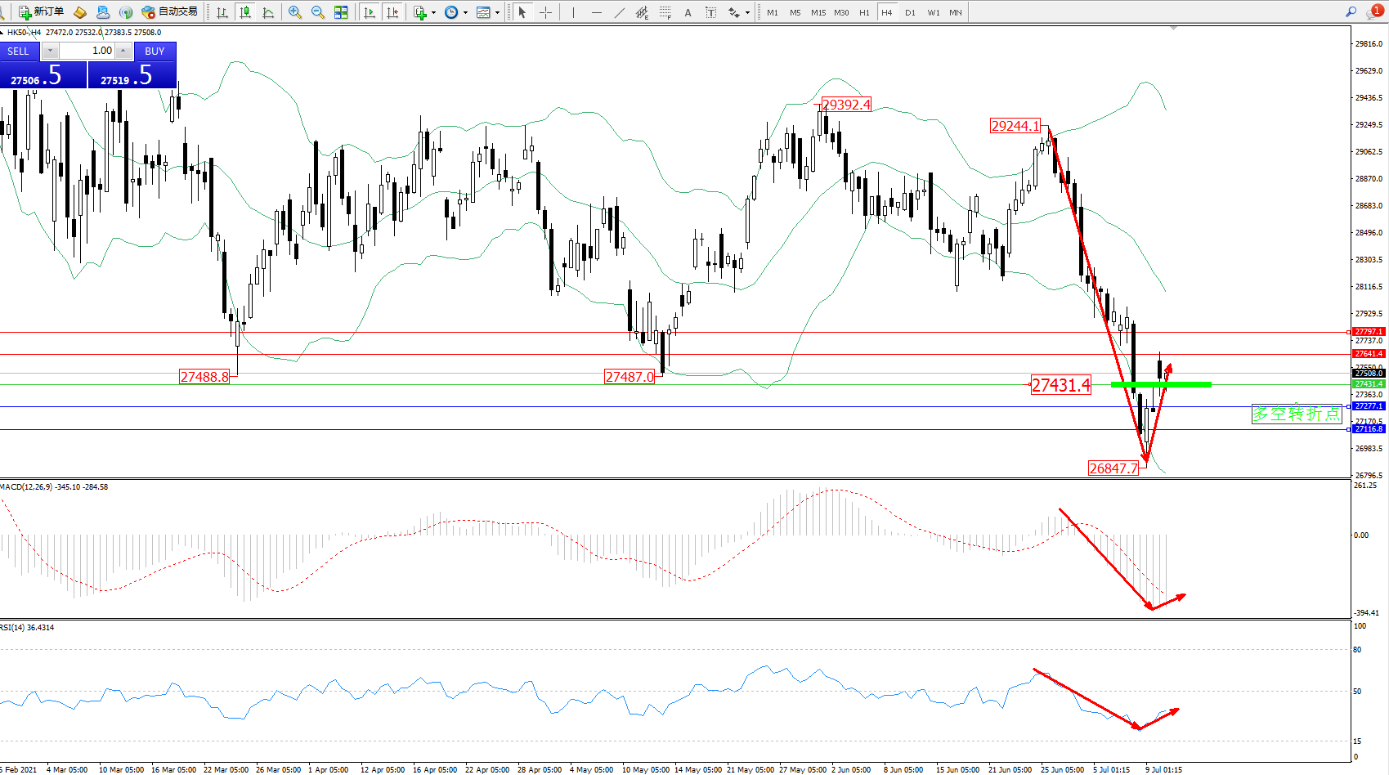Draw a horizontal line tool
1389x775 pixels.
[596, 12]
